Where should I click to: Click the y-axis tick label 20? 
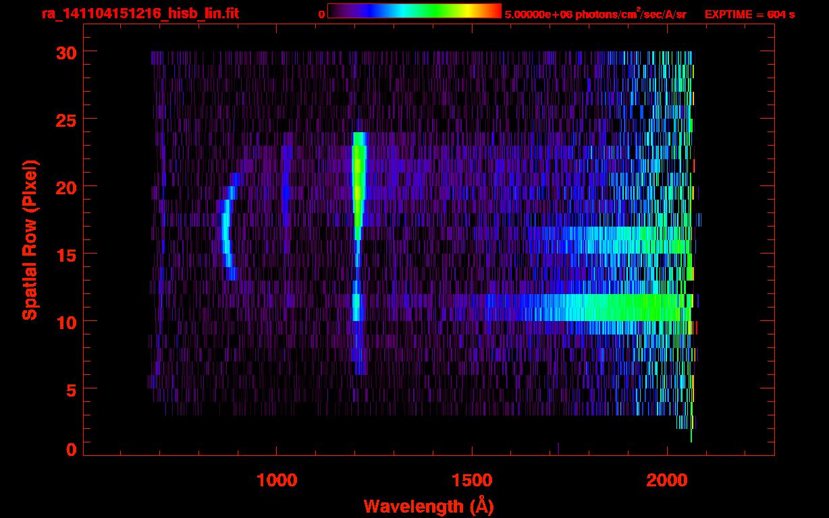(65, 187)
